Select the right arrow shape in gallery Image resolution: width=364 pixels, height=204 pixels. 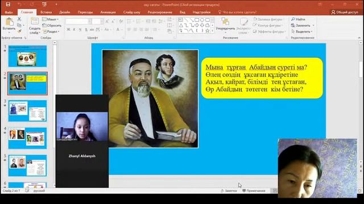click(197, 25)
